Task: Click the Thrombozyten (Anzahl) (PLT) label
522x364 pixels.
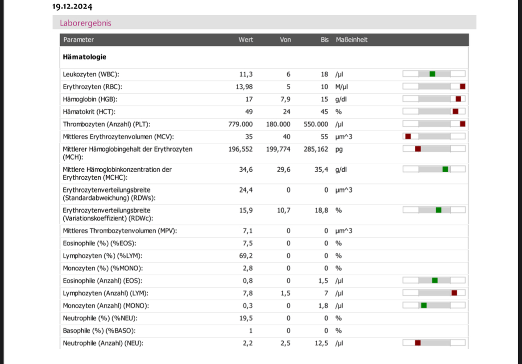Action: [107, 124]
